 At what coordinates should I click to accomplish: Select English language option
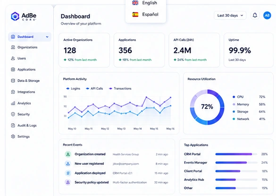(146, 3)
